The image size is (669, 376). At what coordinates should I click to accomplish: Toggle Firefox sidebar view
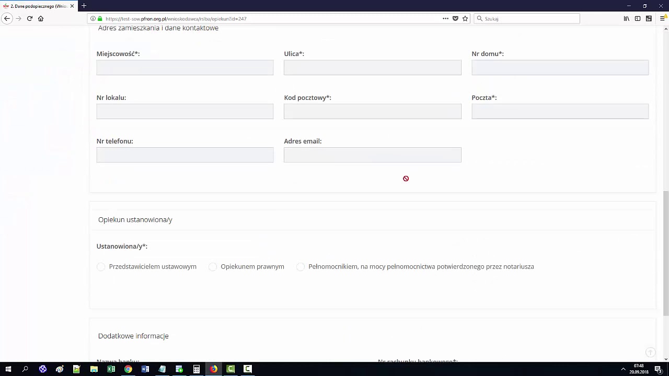point(638,18)
